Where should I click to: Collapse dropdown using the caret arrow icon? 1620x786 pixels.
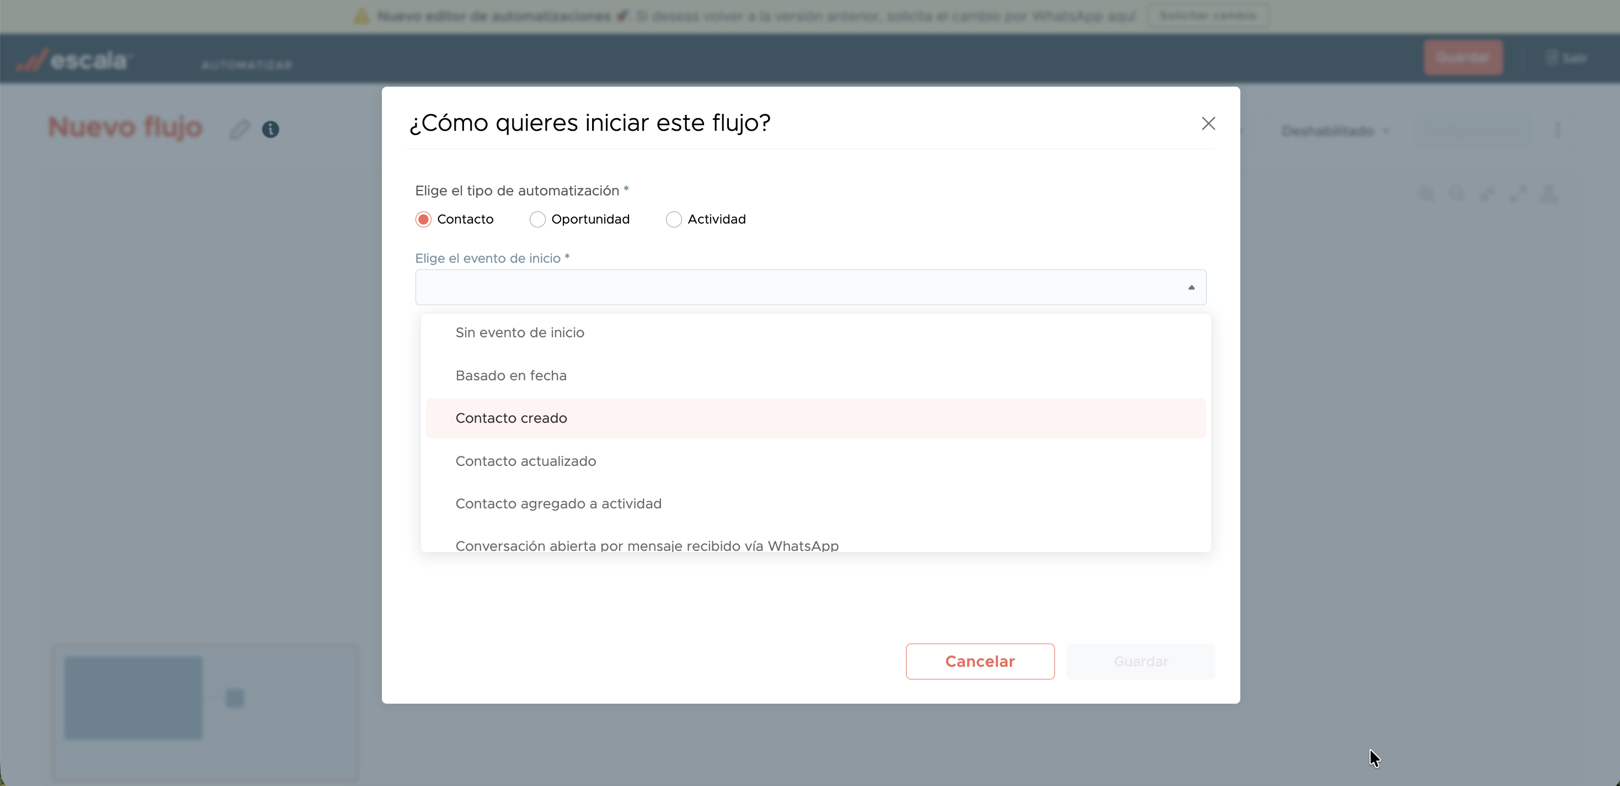tap(1191, 288)
